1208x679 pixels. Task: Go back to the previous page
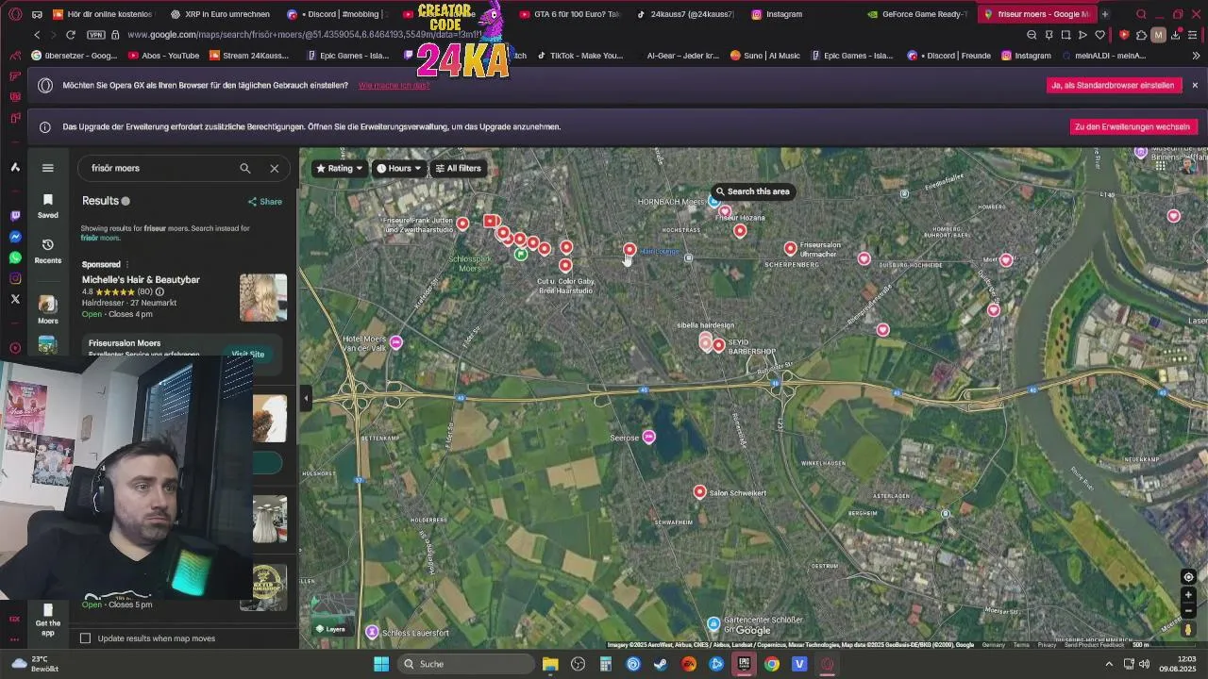pyautogui.click(x=37, y=35)
